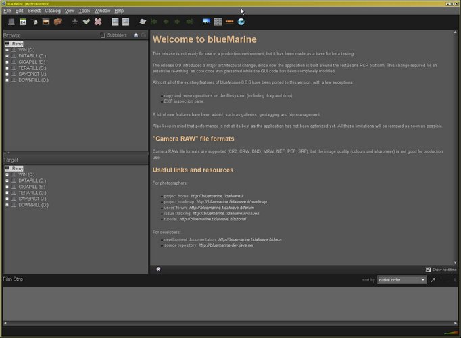Open the Tools menu
The height and width of the screenshot is (338, 461).
click(x=84, y=11)
